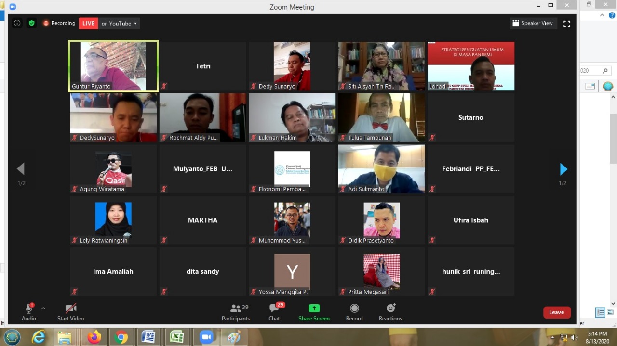The image size is (617, 346).
Task: Open the LIVE on YouTube dropdown
Action: click(x=109, y=23)
